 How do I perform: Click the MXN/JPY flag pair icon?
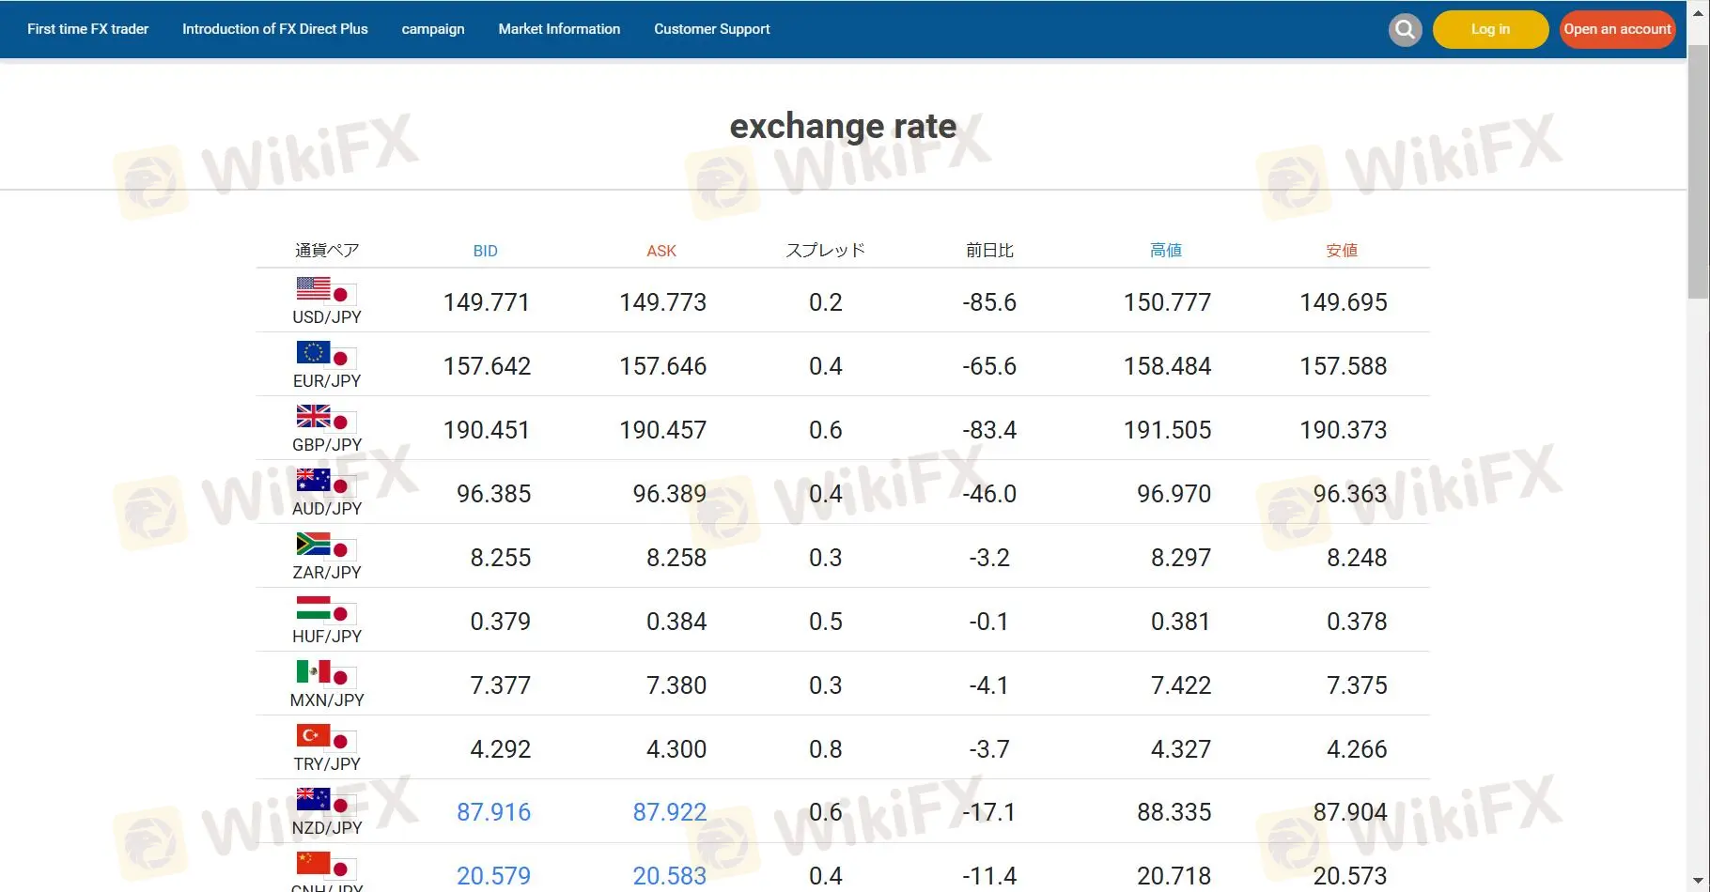pyautogui.click(x=326, y=673)
